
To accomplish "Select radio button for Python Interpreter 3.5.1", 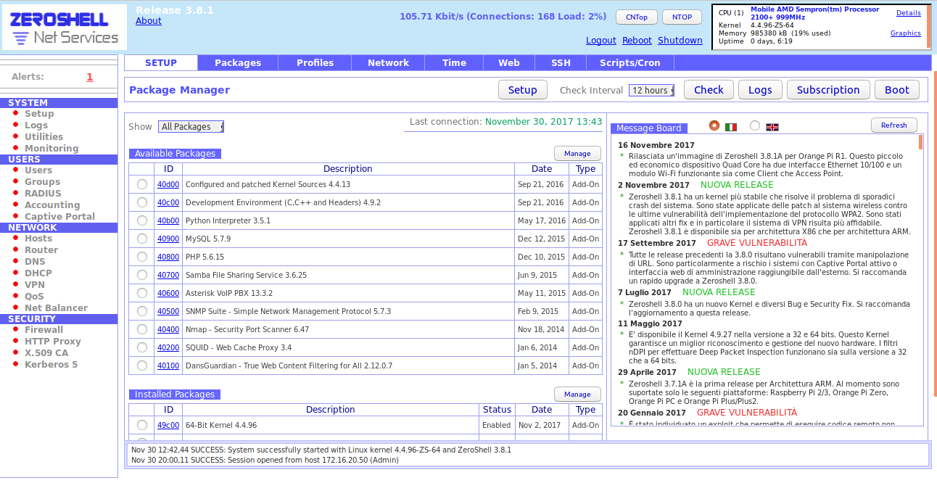I will coord(142,220).
